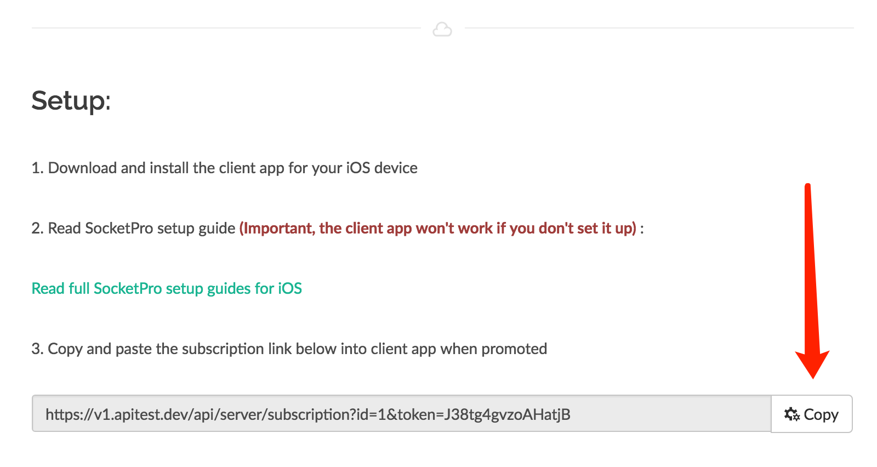877x467 pixels.
Task: Click the word 'Copy' label on the button
Action: pos(821,414)
